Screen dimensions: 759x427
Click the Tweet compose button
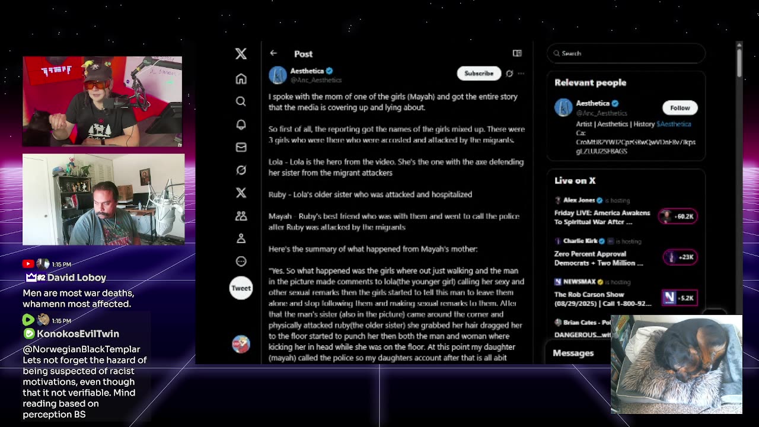pos(241,288)
